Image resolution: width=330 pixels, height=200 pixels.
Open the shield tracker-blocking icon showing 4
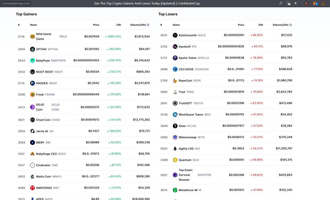[x=288, y=4]
